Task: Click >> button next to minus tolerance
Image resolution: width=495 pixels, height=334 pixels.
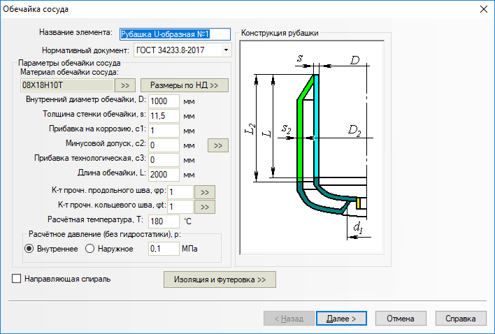Action: coord(218,145)
